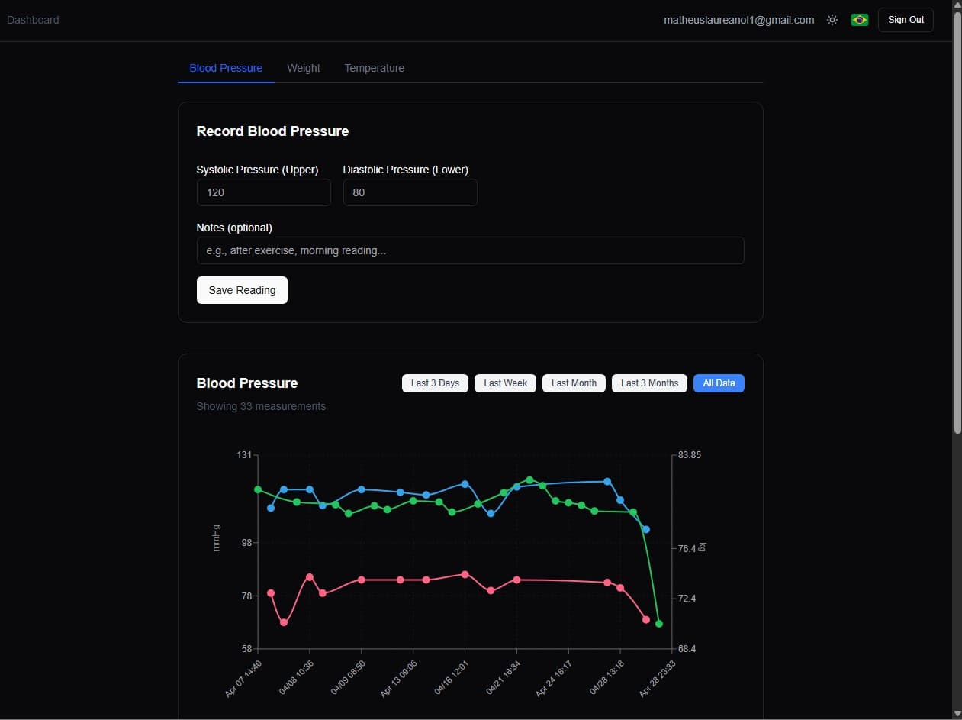
Task: Click the last green data point
Action: tap(659, 624)
